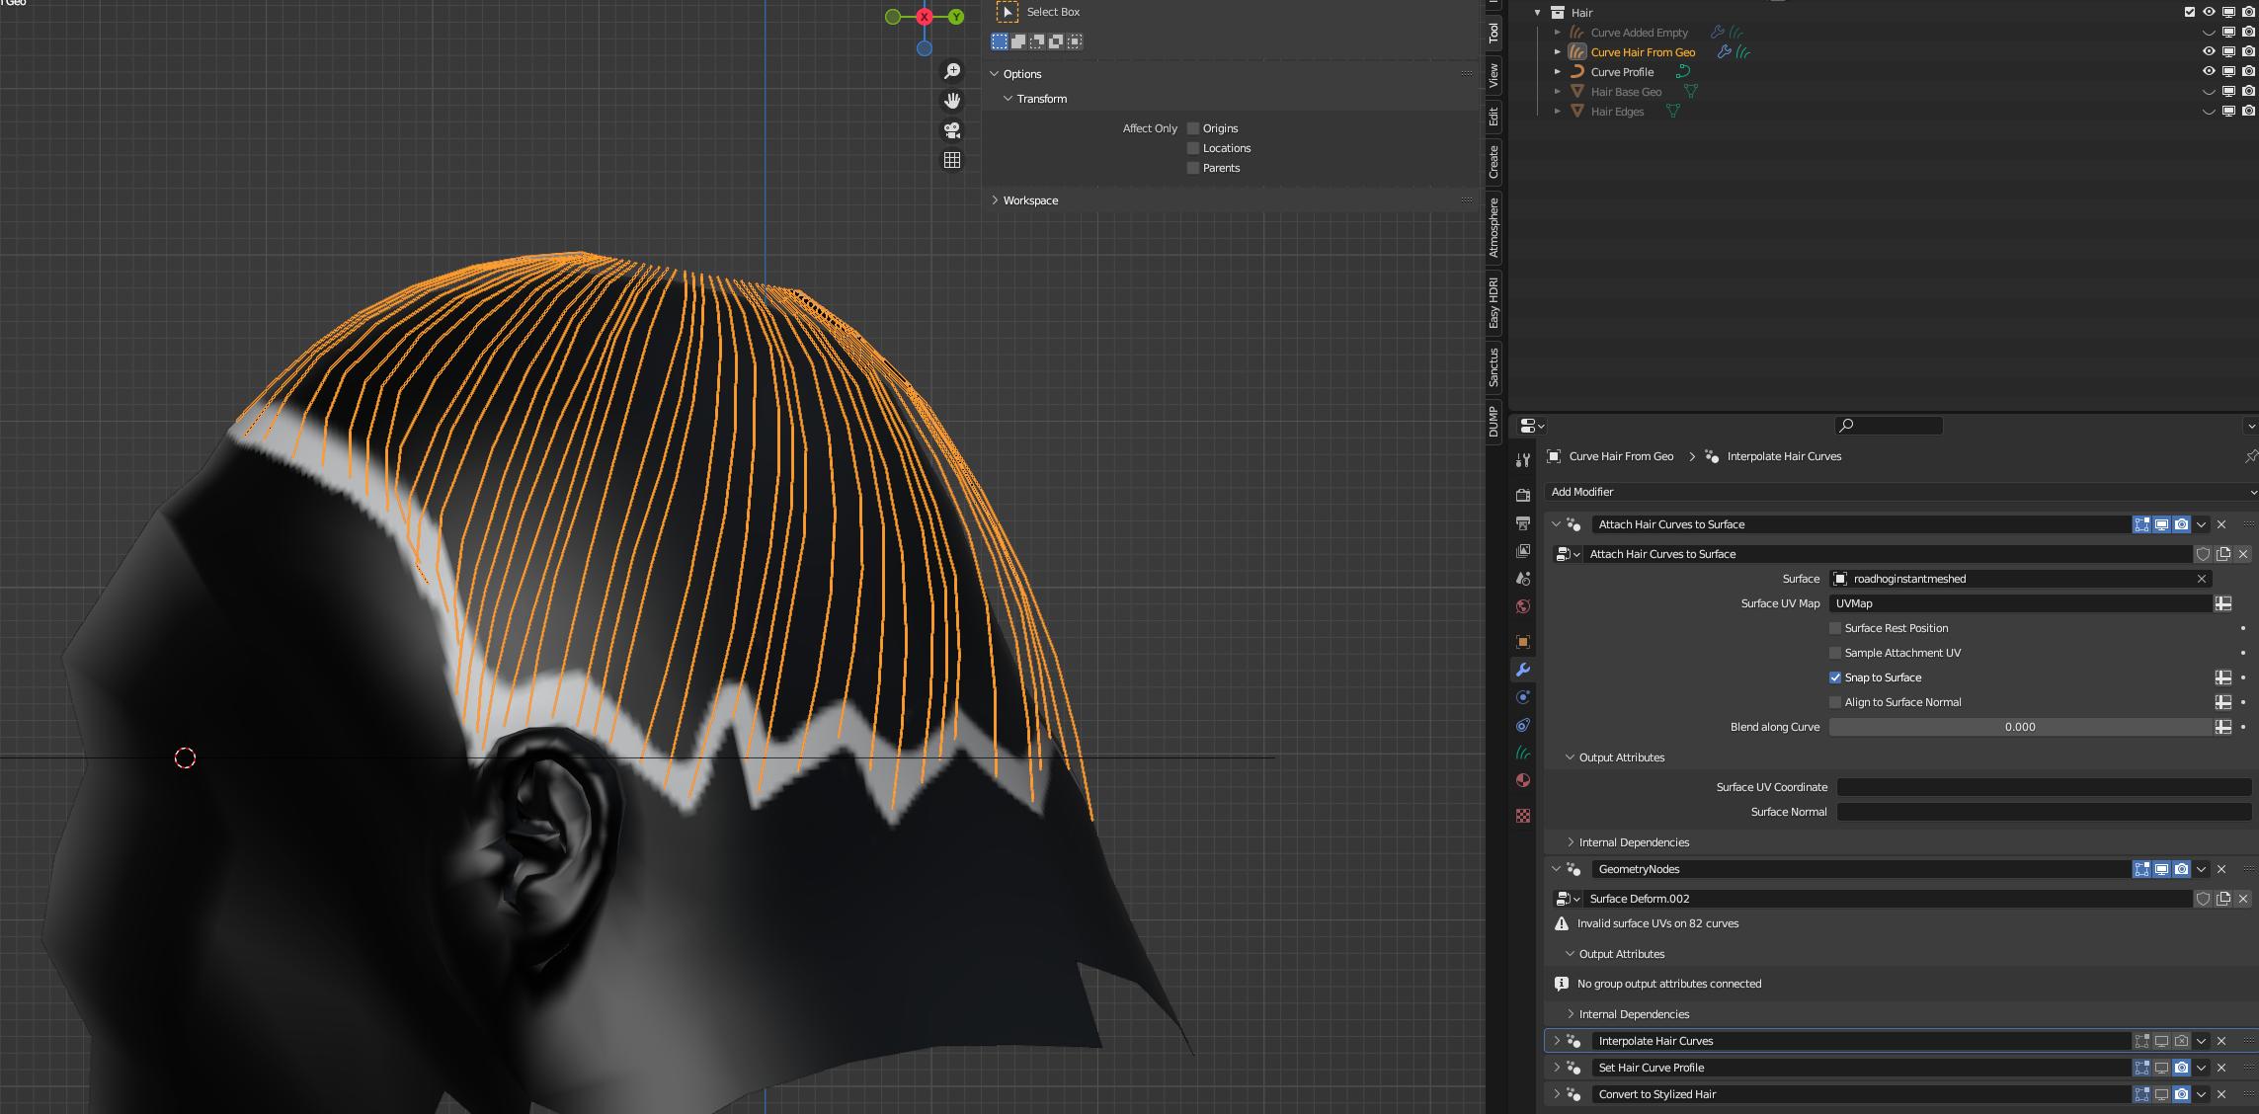
Task: Click the Curve Hair From Geo breadcrumb link
Action: tap(1620, 456)
